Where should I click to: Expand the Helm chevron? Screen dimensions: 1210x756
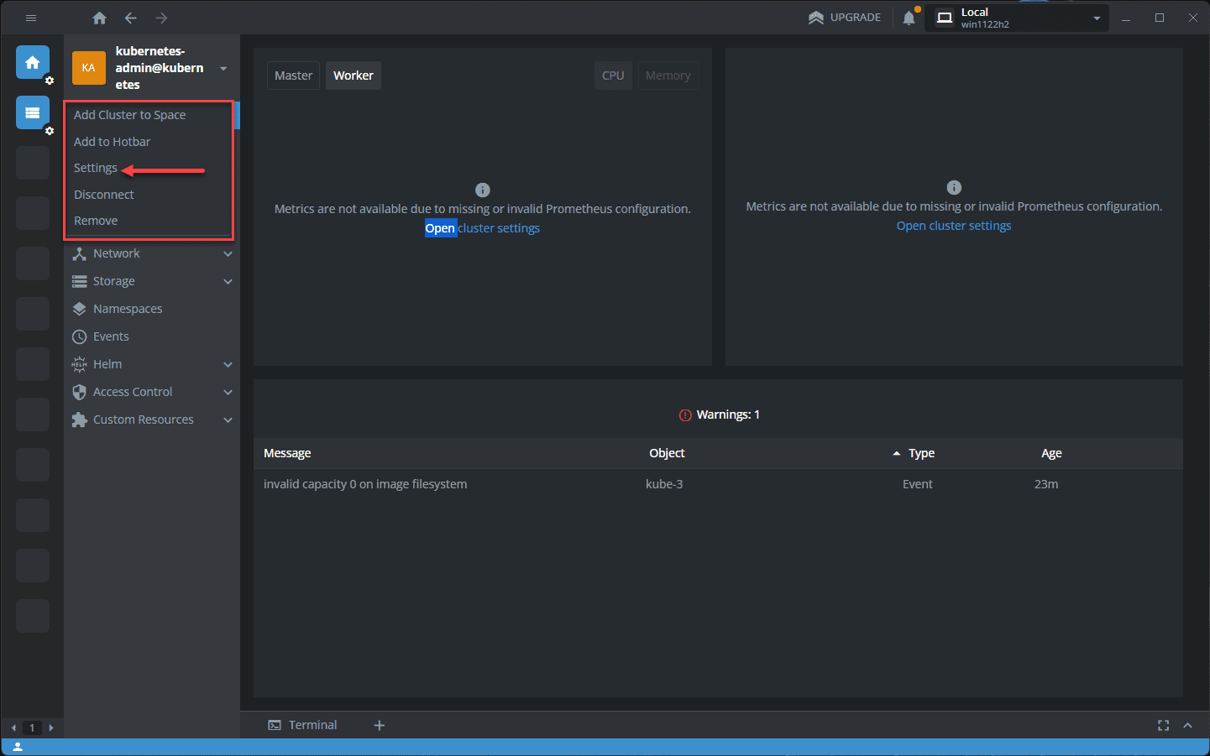[228, 364]
